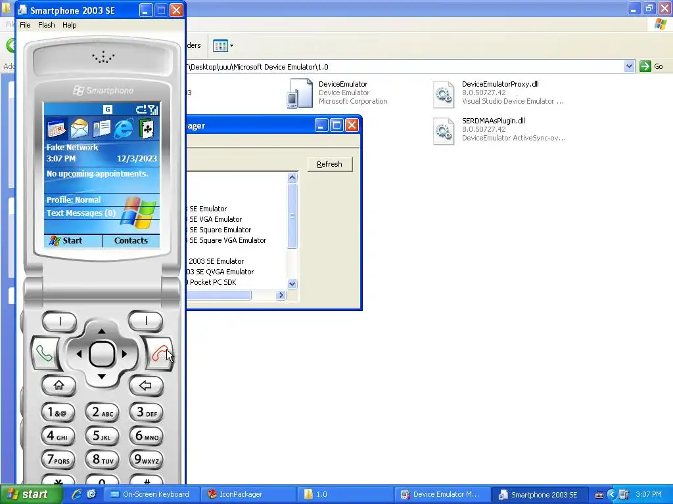Open the Windows start menu

click(31, 495)
